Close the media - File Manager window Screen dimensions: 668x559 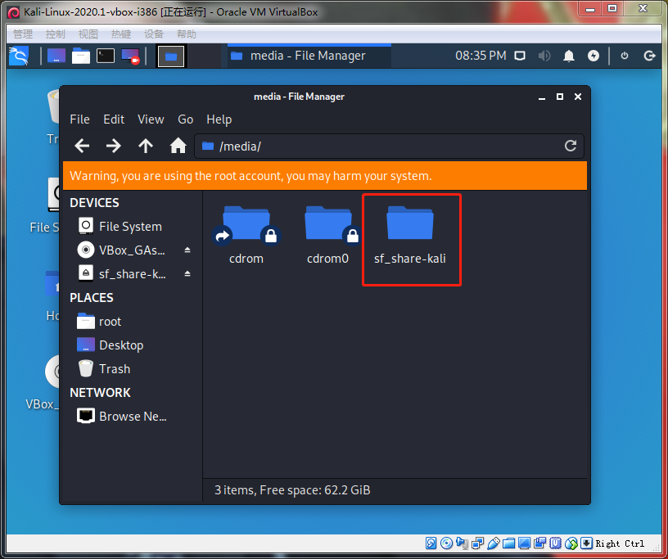click(x=578, y=97)
